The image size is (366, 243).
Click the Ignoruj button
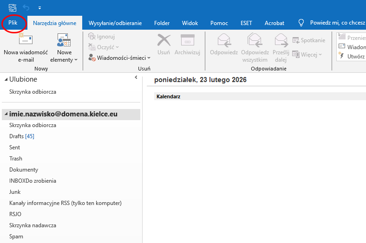[102, 37]
